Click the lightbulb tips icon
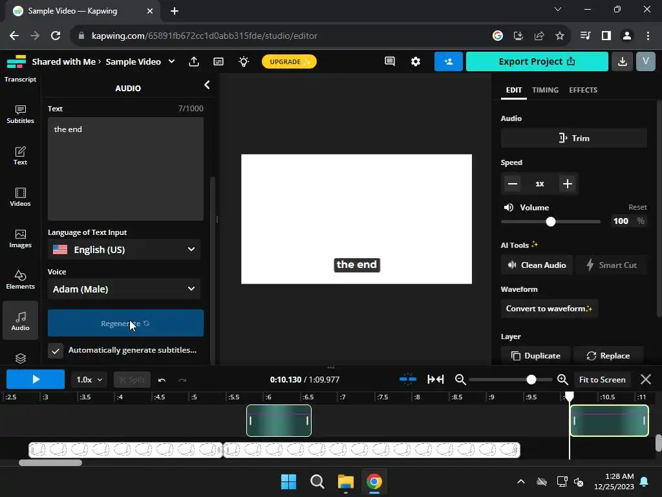 coord(244,61)
